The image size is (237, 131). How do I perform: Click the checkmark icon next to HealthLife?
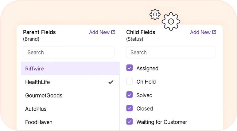(111, 82)
